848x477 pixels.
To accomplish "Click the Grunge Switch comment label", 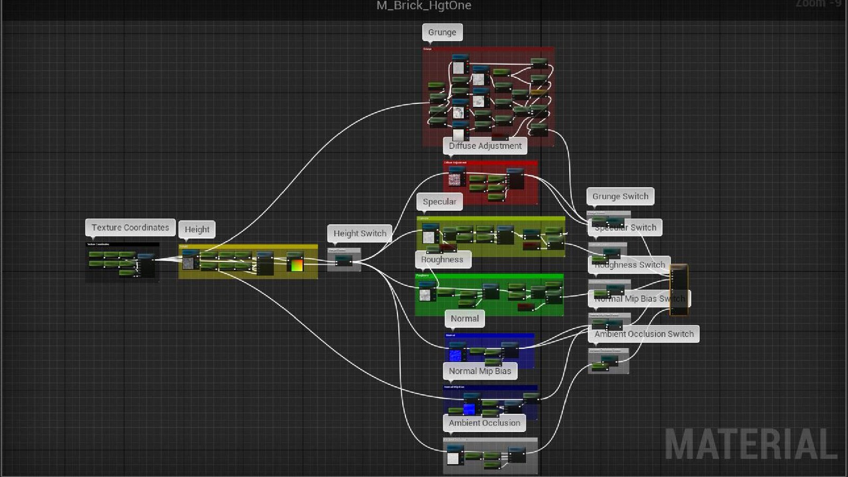I will coord(620,197).
